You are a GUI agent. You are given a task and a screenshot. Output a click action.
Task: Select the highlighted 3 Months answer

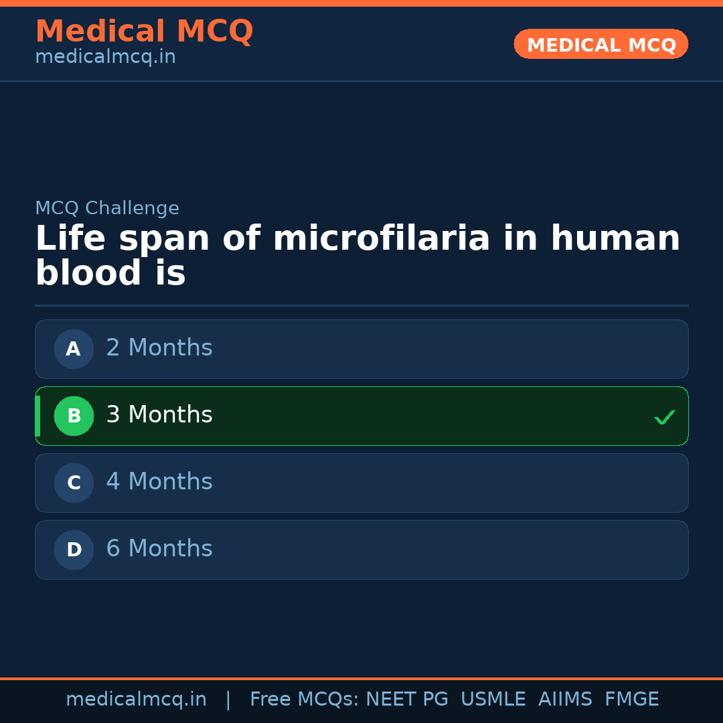[x=361, y=416]
